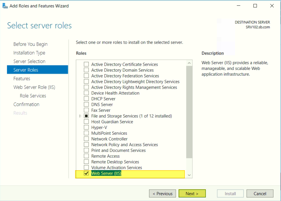Screen dimensions: 281x201
Task: Enable the Hyper-V role checkbox
Action: tap(86, 127)
